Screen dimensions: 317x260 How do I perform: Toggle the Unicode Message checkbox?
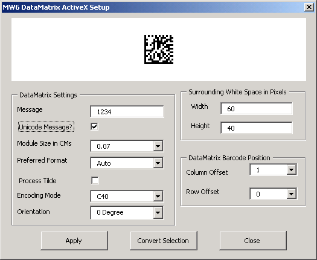click(94, 127)
